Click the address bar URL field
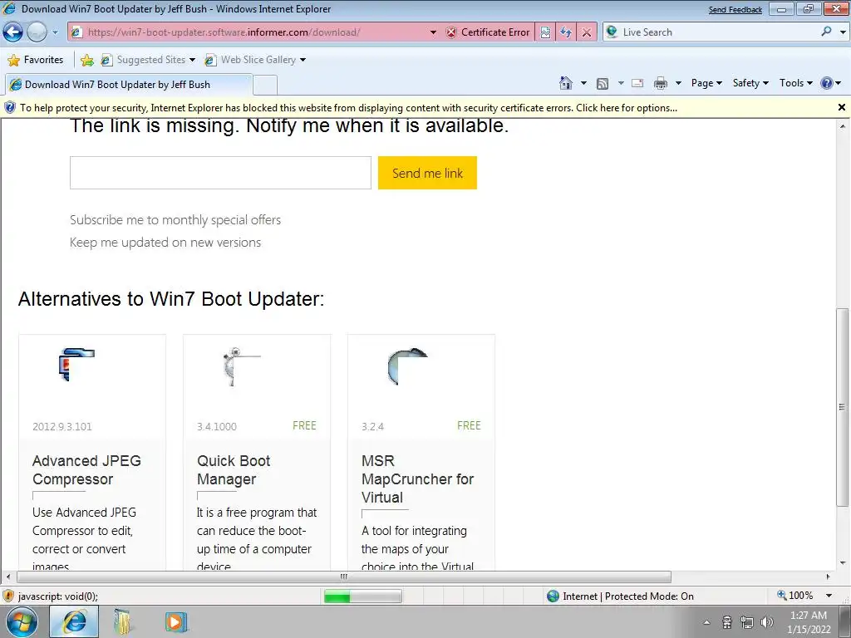The image size is (851, 638). click(x=249, y=32)
